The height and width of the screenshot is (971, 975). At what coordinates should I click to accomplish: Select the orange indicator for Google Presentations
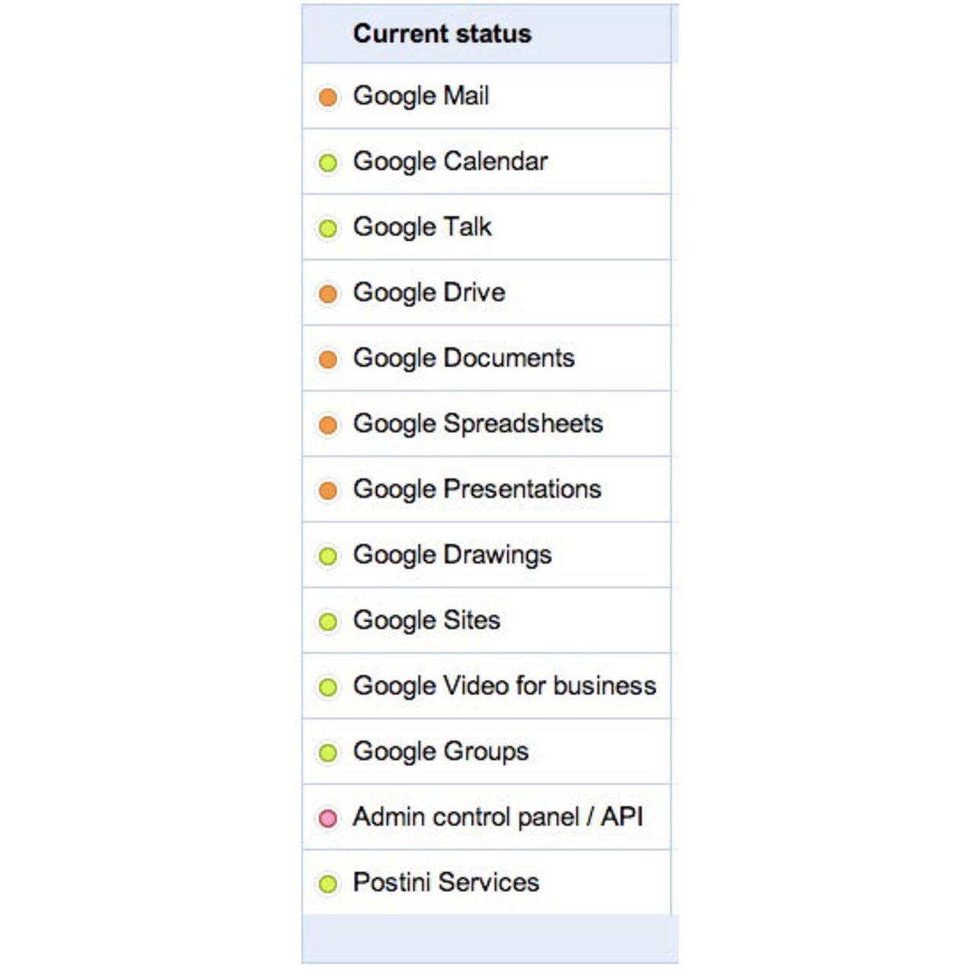328,490
